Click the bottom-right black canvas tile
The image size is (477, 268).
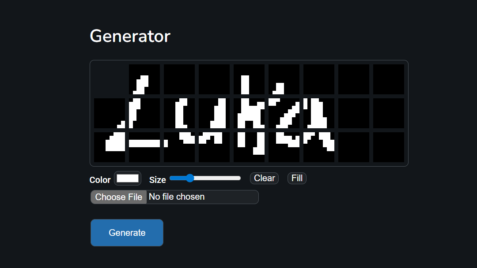click(389, 147)
